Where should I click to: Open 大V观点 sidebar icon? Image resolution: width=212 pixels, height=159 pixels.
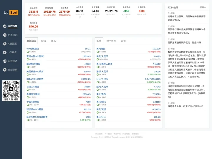point(5,52)
